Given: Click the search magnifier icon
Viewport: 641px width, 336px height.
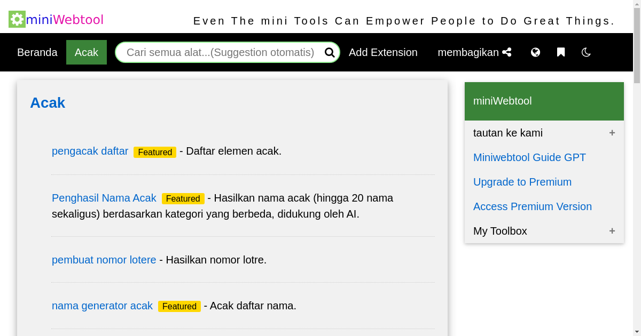Looking at the screenshot, I should 330,52.
